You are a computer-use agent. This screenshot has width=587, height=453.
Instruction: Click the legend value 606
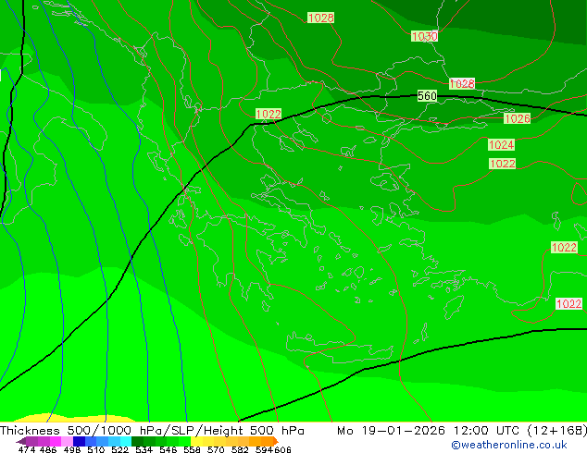tap(282, 449)
